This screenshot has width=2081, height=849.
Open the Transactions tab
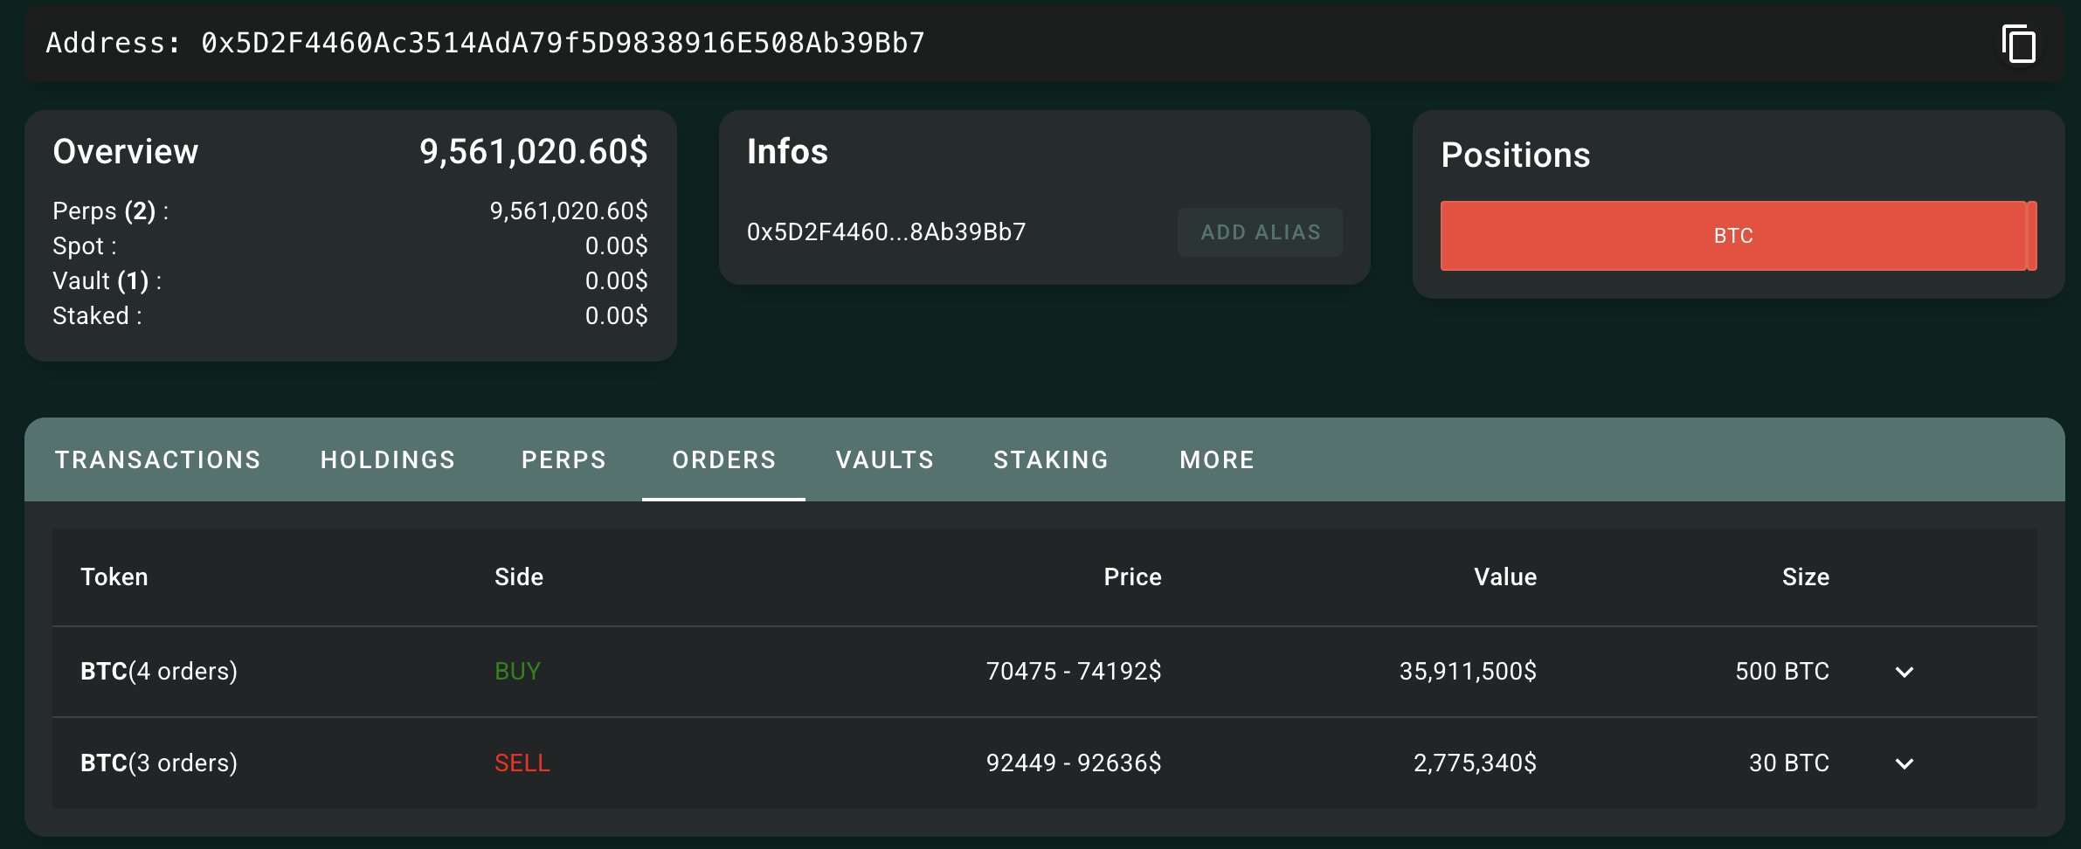point(158,459)
